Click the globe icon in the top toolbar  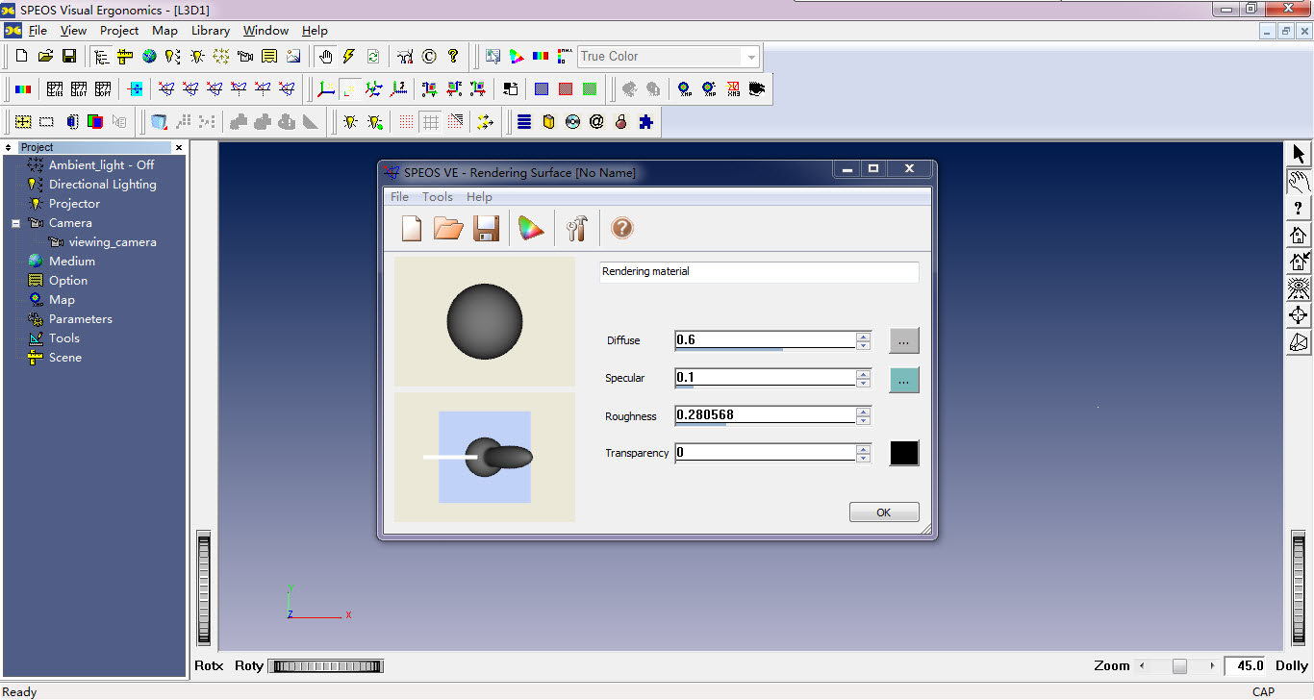(149, 57)
